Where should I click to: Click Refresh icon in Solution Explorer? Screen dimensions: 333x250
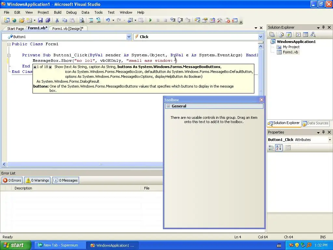289,35
